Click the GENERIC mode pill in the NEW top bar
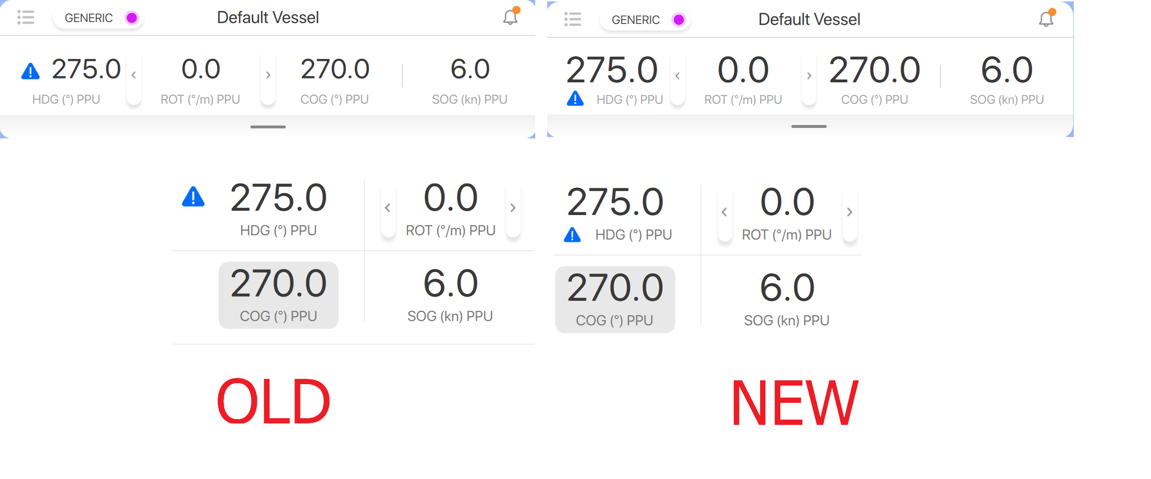The width and height of the screenshot is (1151, 479). point(645,20)
